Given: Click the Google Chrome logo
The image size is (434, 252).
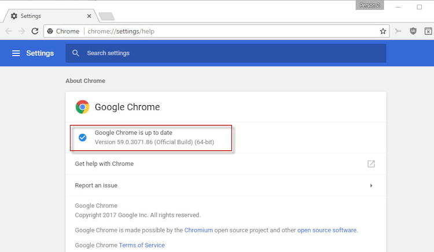Looking at the screenshot, I should [83, 107].
